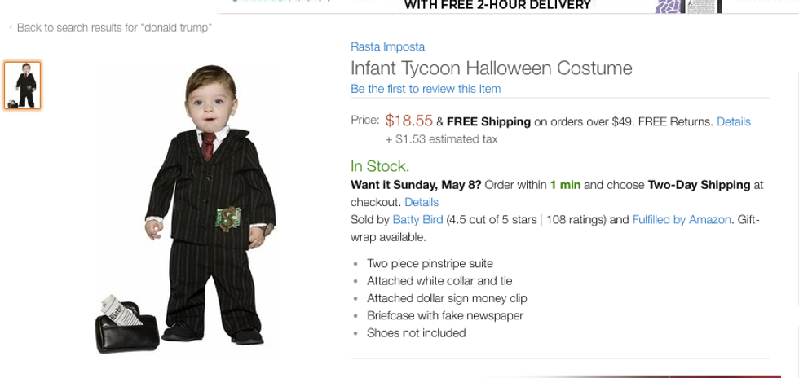Open the Fulfilled by Amazon link
The width and height of the screenshot is (799, 378).
[682, 219]
